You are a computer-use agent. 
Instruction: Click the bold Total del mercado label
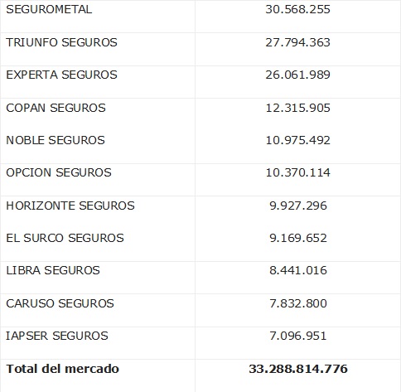coord(62,369)
